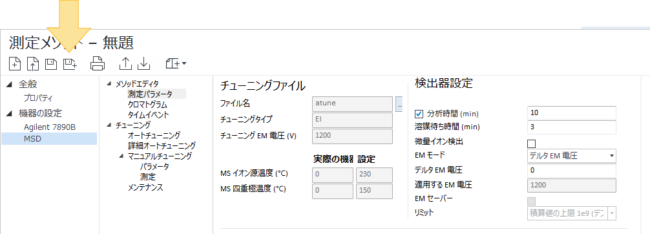Select パラメータ under マニュアルチューニング
650x234 pixels.
click(x=154, y=167)
